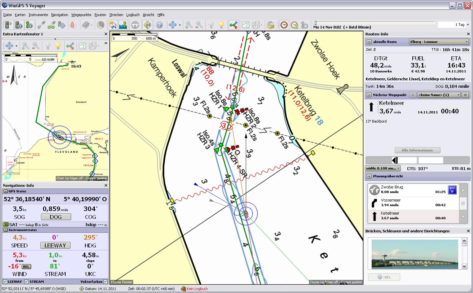Click the dim light bulb in main toolbar

click(x=211, y=25)
